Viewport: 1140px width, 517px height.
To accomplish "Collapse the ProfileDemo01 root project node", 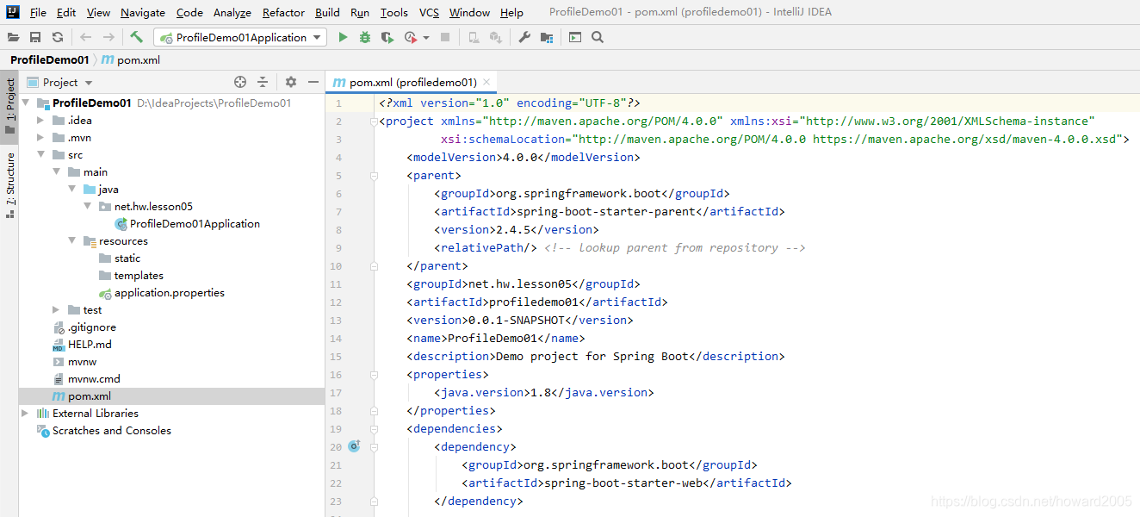I will (26, 103).
